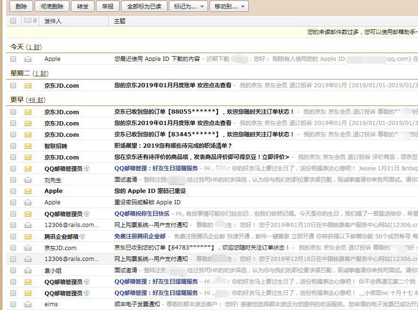Click the attachment paperclip icon in column header
Screen dimensions: 418x310
pos(35,21)
